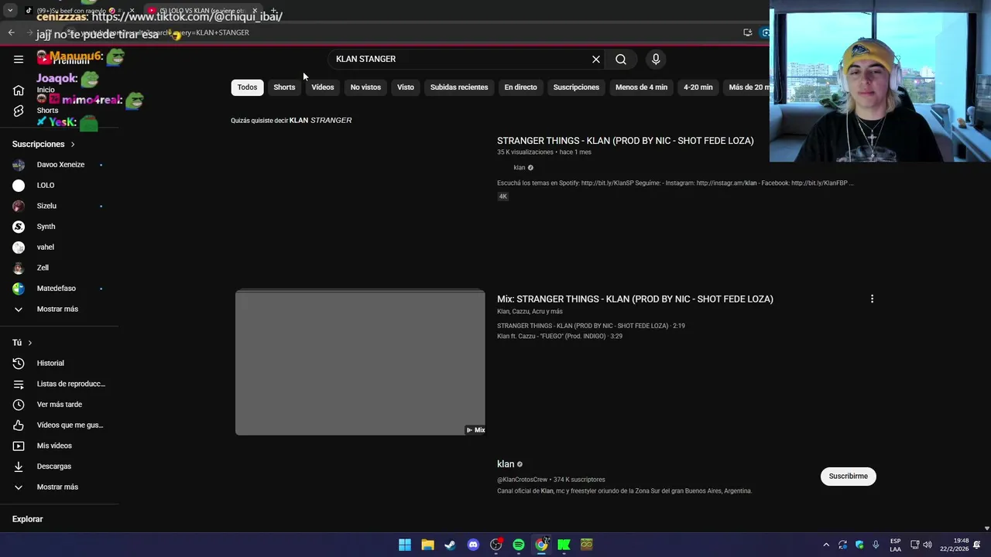Select the No vistos filter chip
This screenshot has width=991, height=557.
365,87
